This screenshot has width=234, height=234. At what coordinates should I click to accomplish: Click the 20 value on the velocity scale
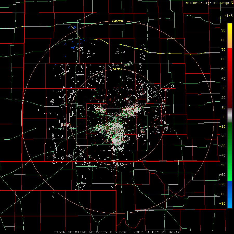223,98
